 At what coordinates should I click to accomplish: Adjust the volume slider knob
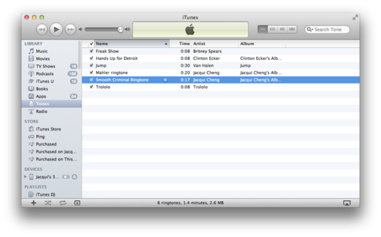(120, 29)
